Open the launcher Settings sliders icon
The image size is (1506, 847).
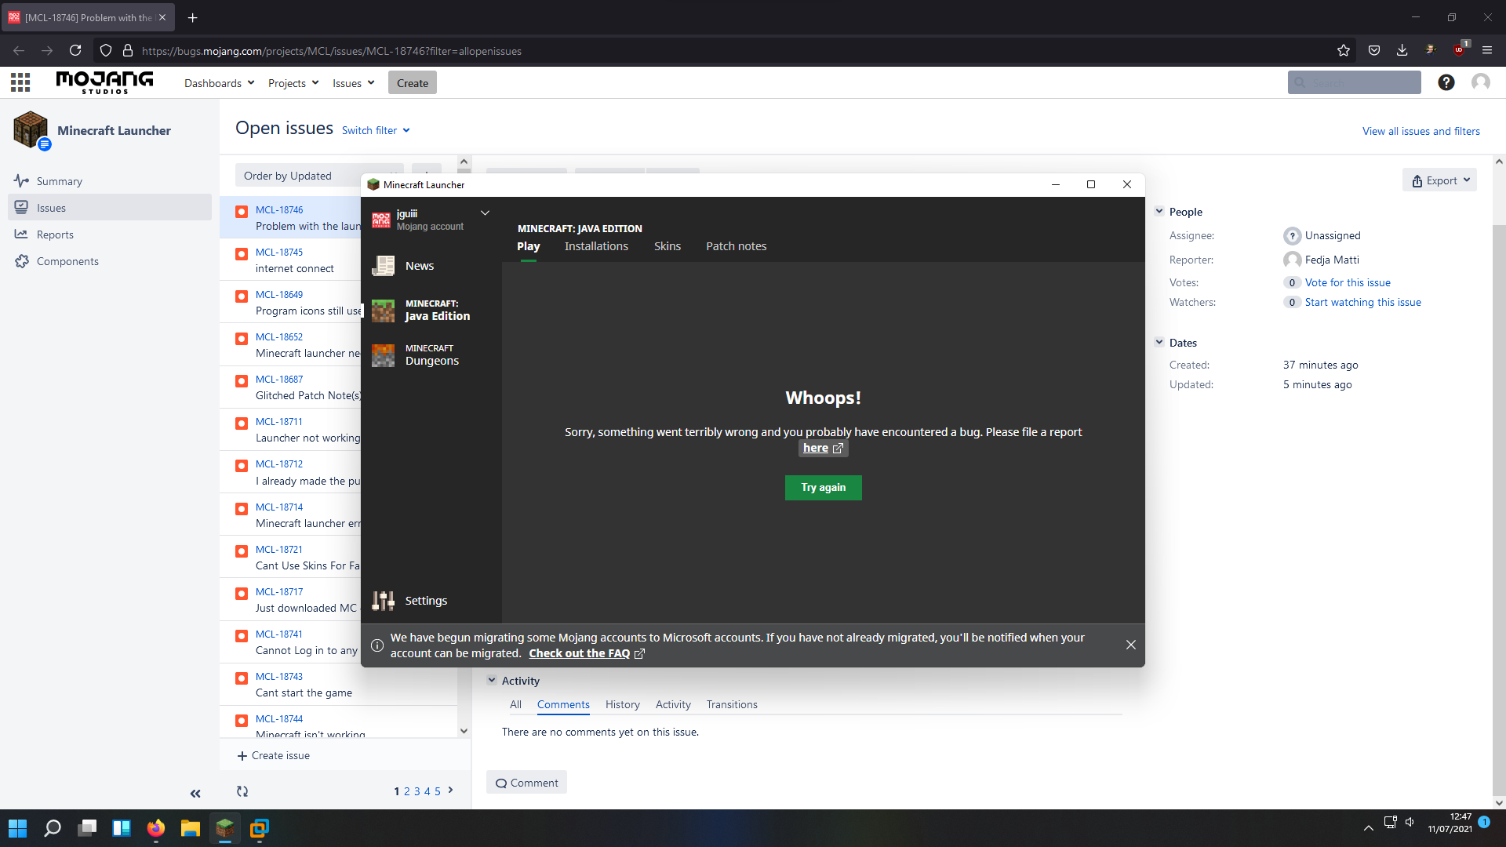click(383, 601)
